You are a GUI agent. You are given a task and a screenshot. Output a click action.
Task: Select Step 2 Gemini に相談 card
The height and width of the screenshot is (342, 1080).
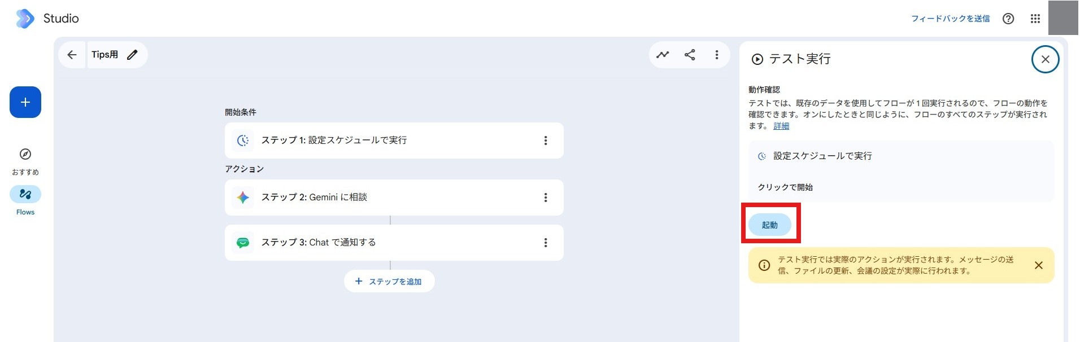(x=394, y=198)
